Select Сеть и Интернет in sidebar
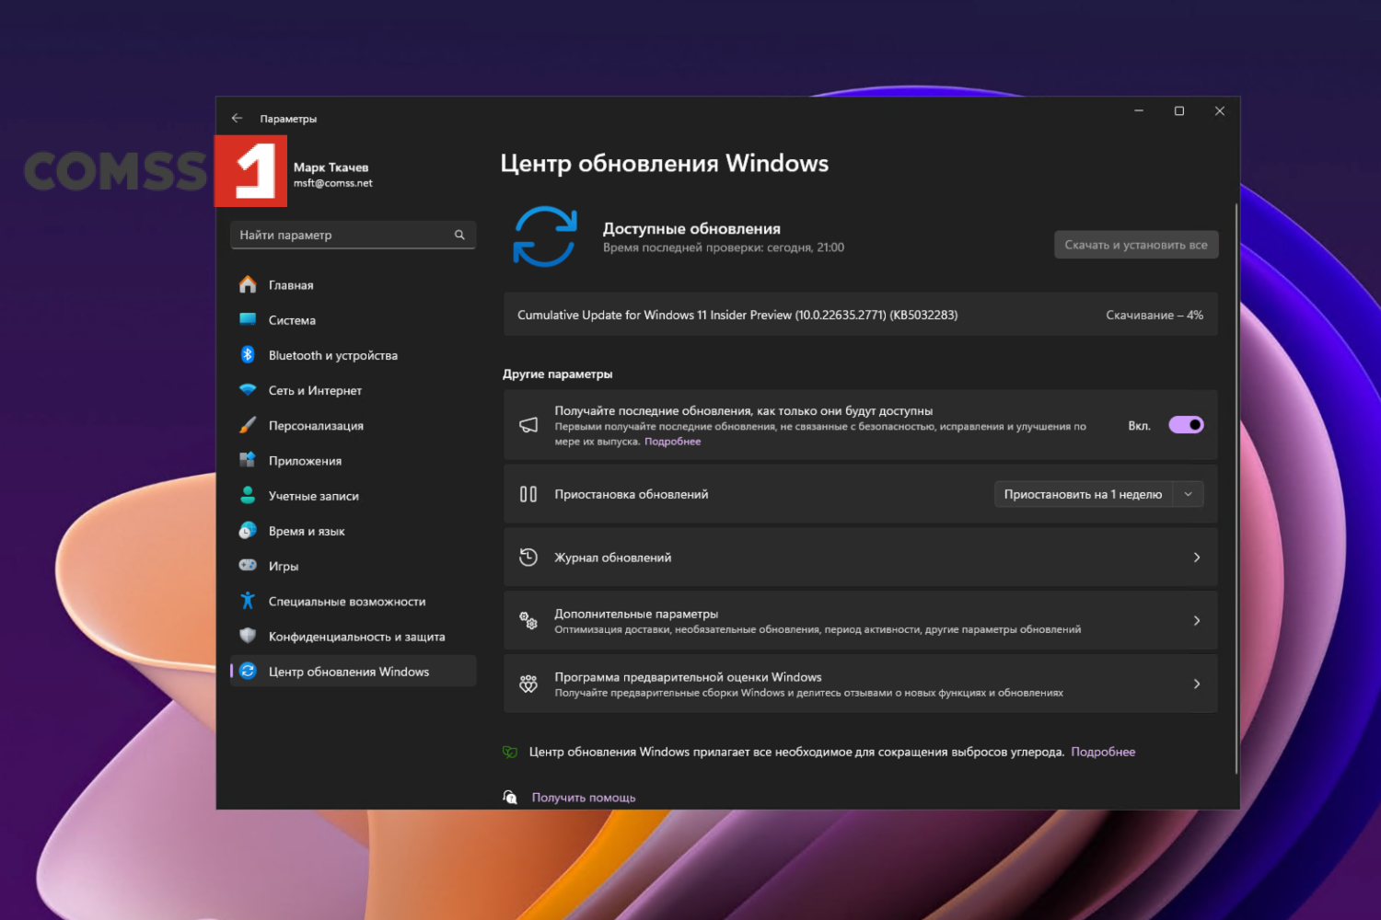The height and width of the screenshot is (920, 1381). tap(354, 390)
